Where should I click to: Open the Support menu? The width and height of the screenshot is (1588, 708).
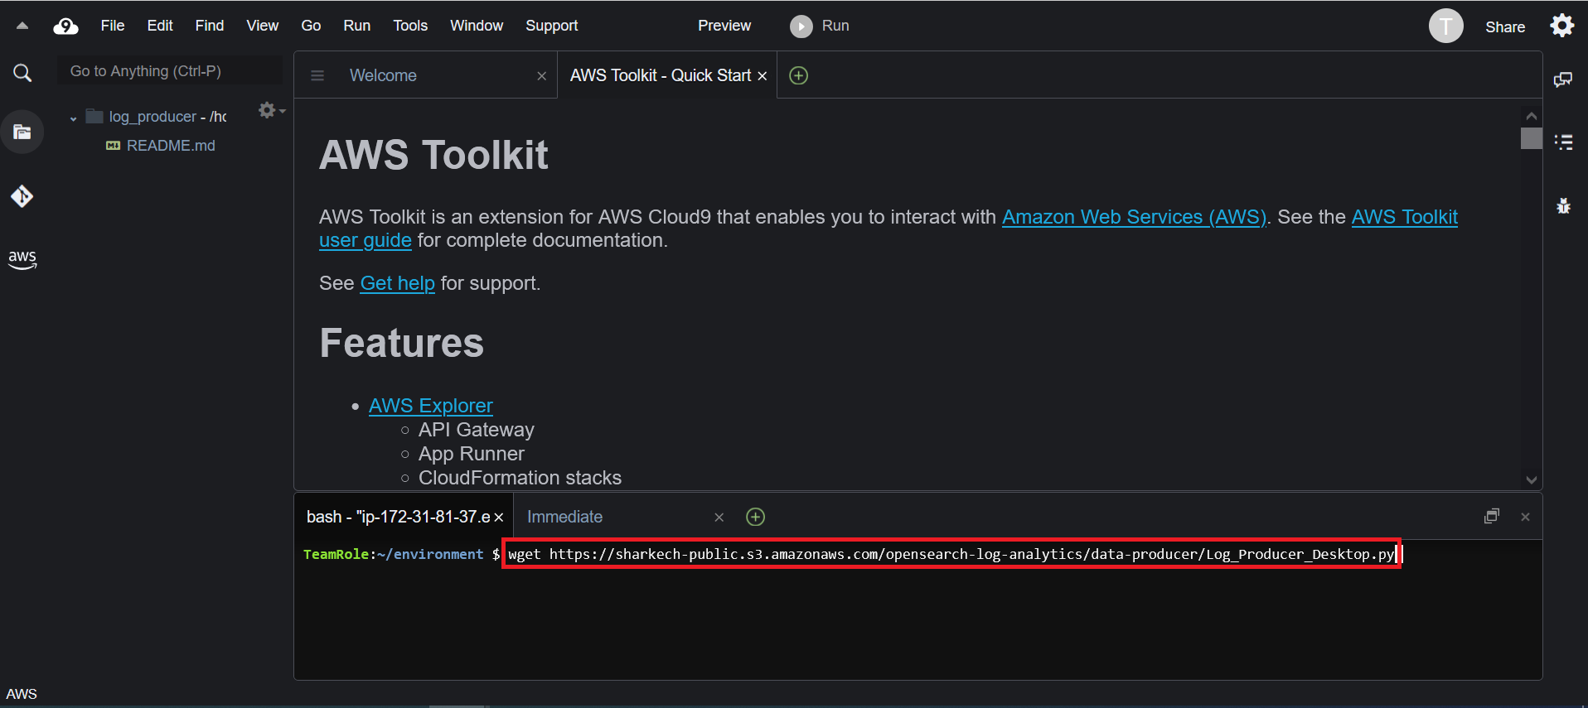pos(552,26)
